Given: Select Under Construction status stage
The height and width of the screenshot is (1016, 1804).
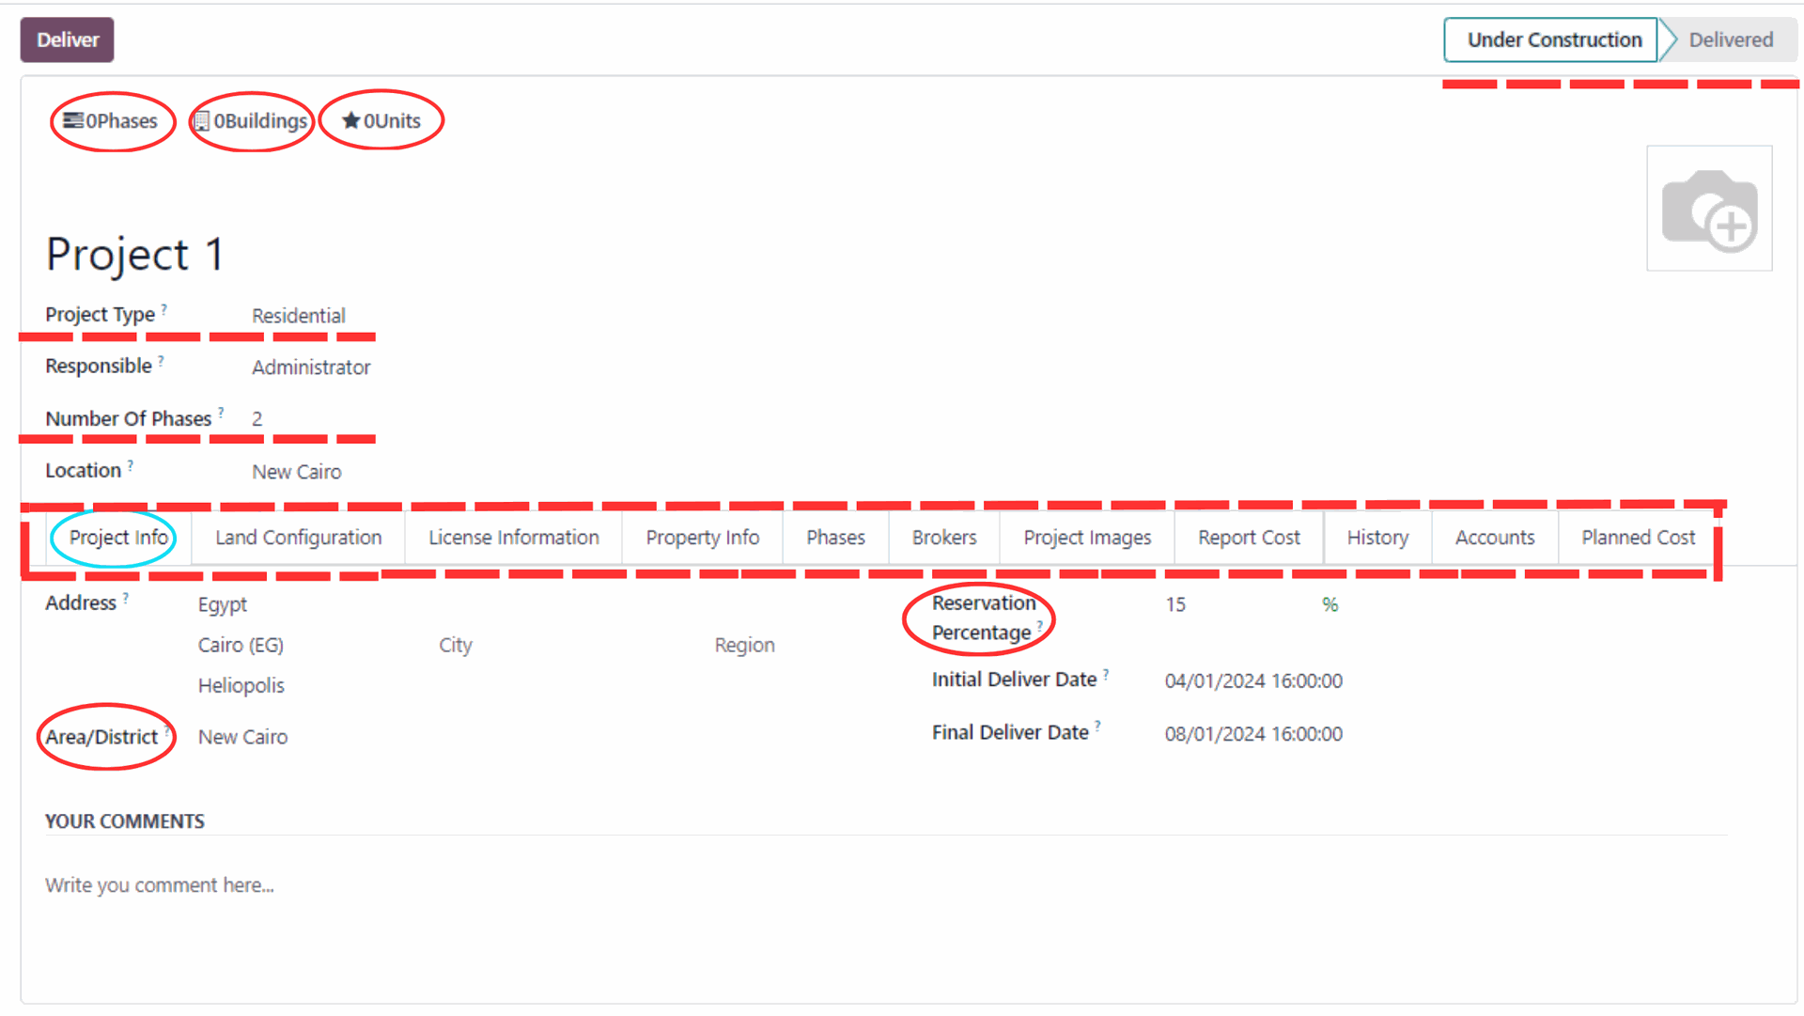Looking at the screenshot, I should tap(1553, 39).
